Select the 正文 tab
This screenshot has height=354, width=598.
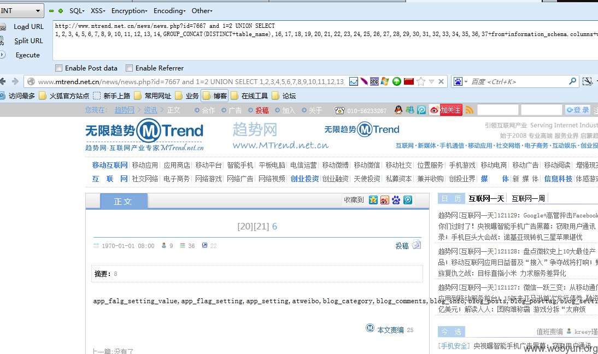coord(124,201)
